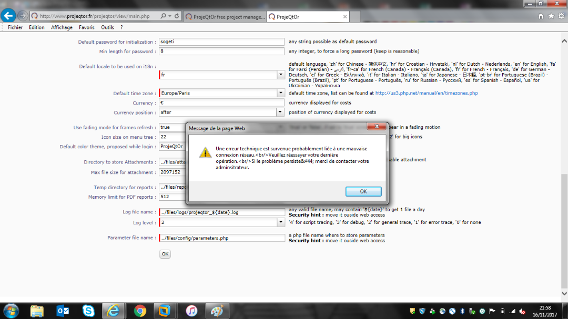568x319 pixels.
Task: Click the safely remove hardware tray icon
Action: (472, 311)
